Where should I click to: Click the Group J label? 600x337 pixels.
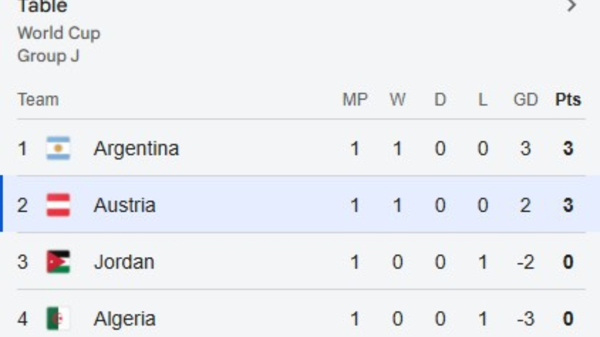(x=48, y=56)
